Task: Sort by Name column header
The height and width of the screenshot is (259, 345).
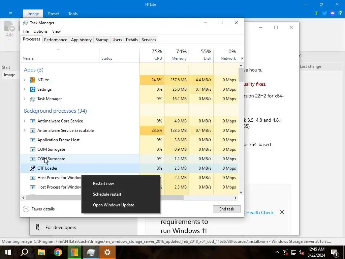Action: click(x=60, y=55)
